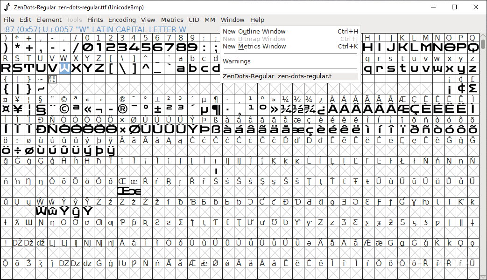Screen dimensions: 487x280
Task: Select the lowercase q glyph cell
Action: point(367,68)
